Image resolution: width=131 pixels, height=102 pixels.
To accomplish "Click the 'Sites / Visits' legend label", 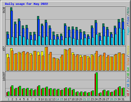I will pyautogui.click(x=128, y=56).
